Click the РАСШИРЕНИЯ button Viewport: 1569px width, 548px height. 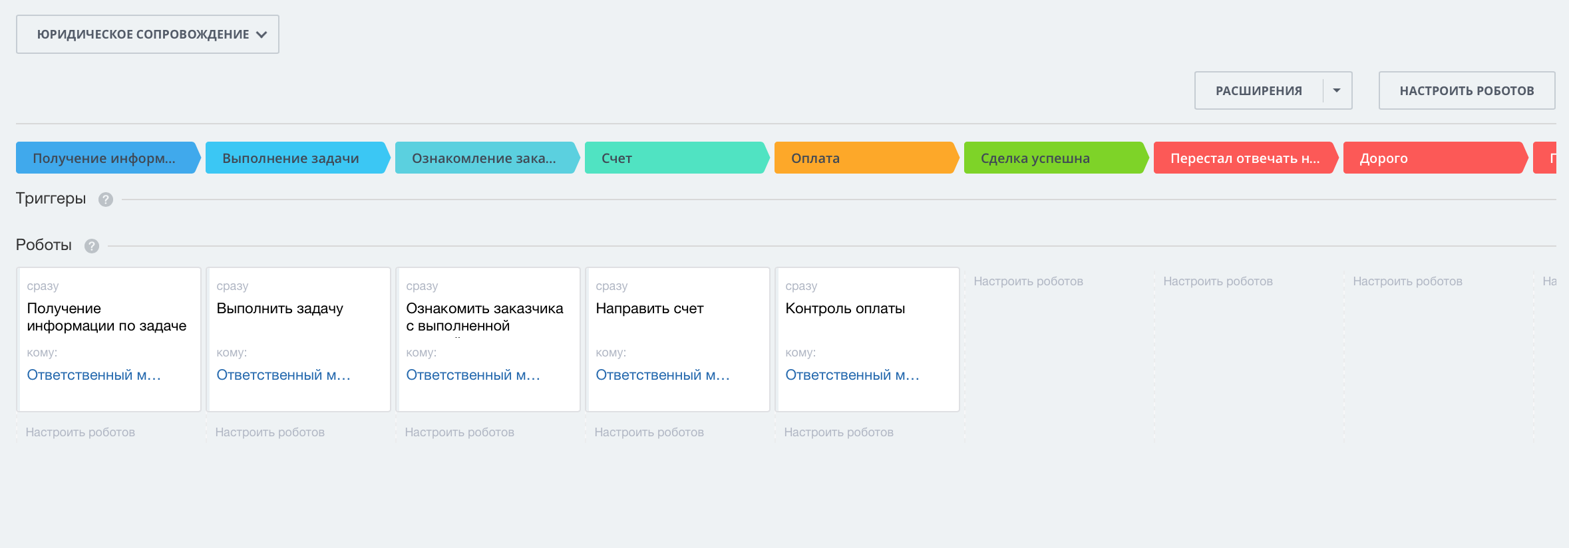[1258, 90]
